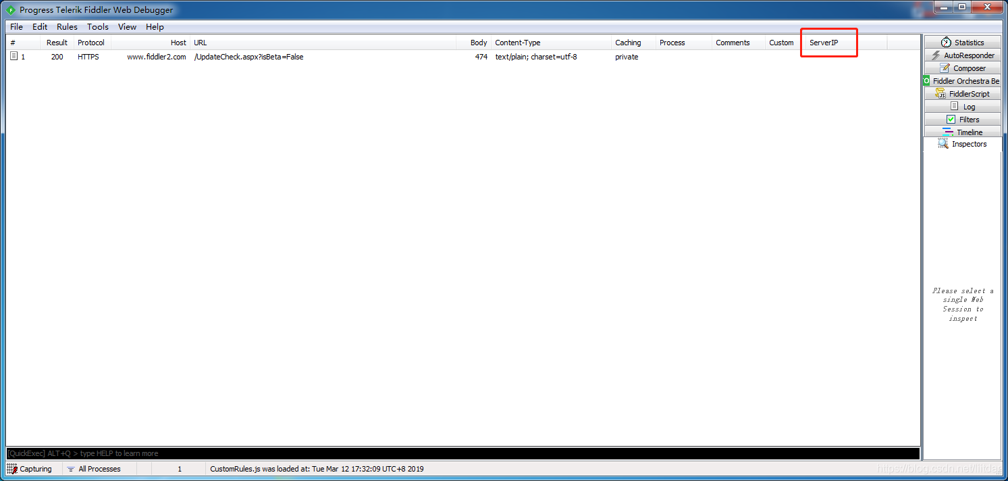Screen dimensions: 1008x481
Task: Sort sessions by Caching column header
Action: [633, 43]
